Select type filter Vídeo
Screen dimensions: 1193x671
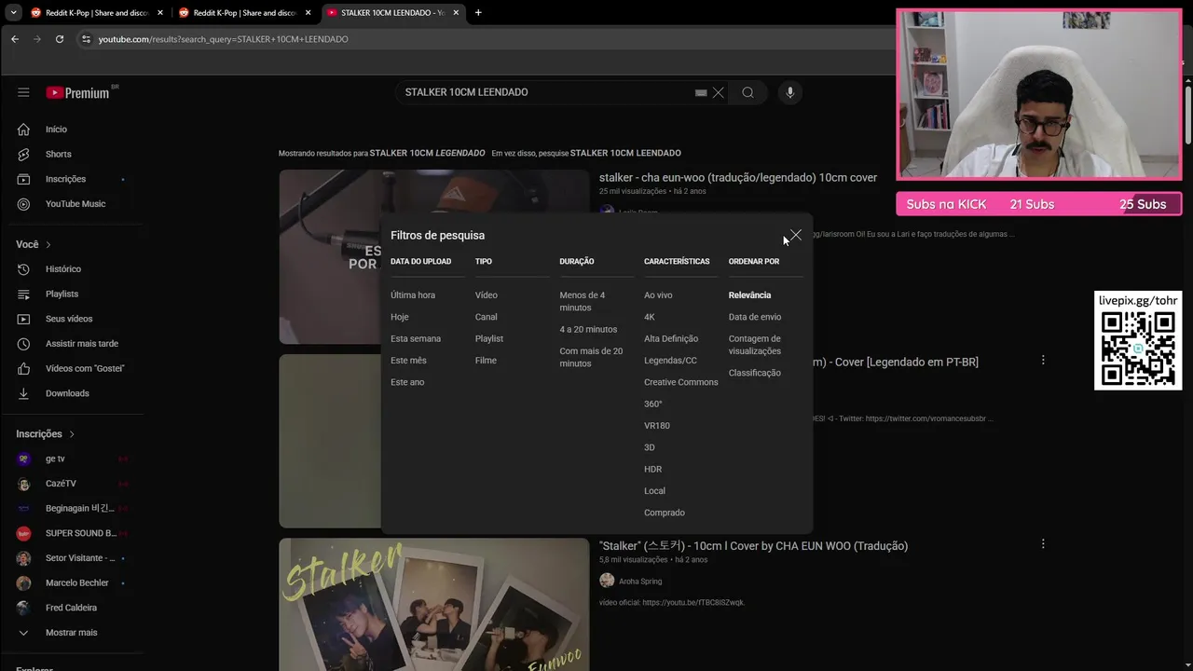coord(487,295)
